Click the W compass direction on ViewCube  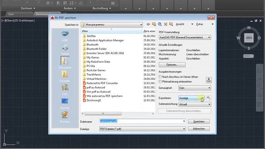coord(238,38)
